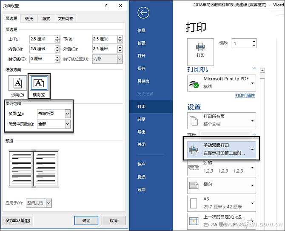Open 应用于 dropdown showing 整篇文档

pos(49,203)
